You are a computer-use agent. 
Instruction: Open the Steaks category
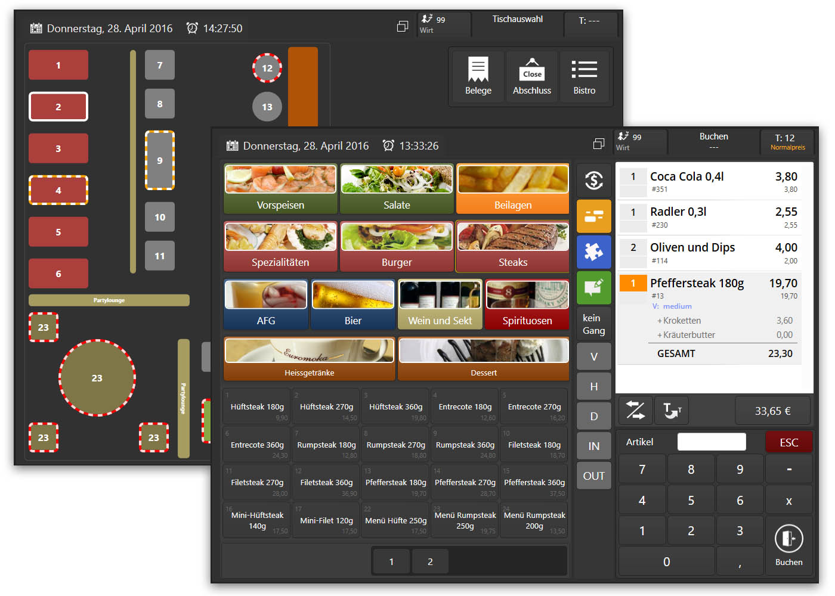tap(512, 247)
